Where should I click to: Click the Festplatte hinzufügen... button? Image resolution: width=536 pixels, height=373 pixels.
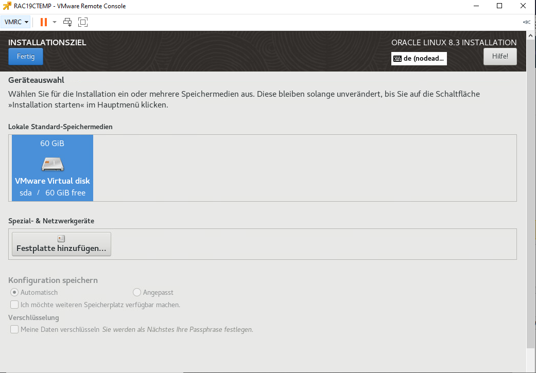[x=61, y=244]
